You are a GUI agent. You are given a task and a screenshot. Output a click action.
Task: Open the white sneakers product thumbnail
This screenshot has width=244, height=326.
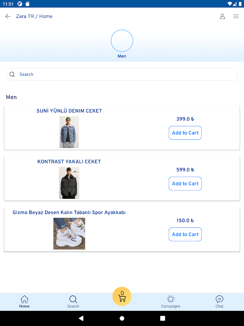[x=69, y=233]
